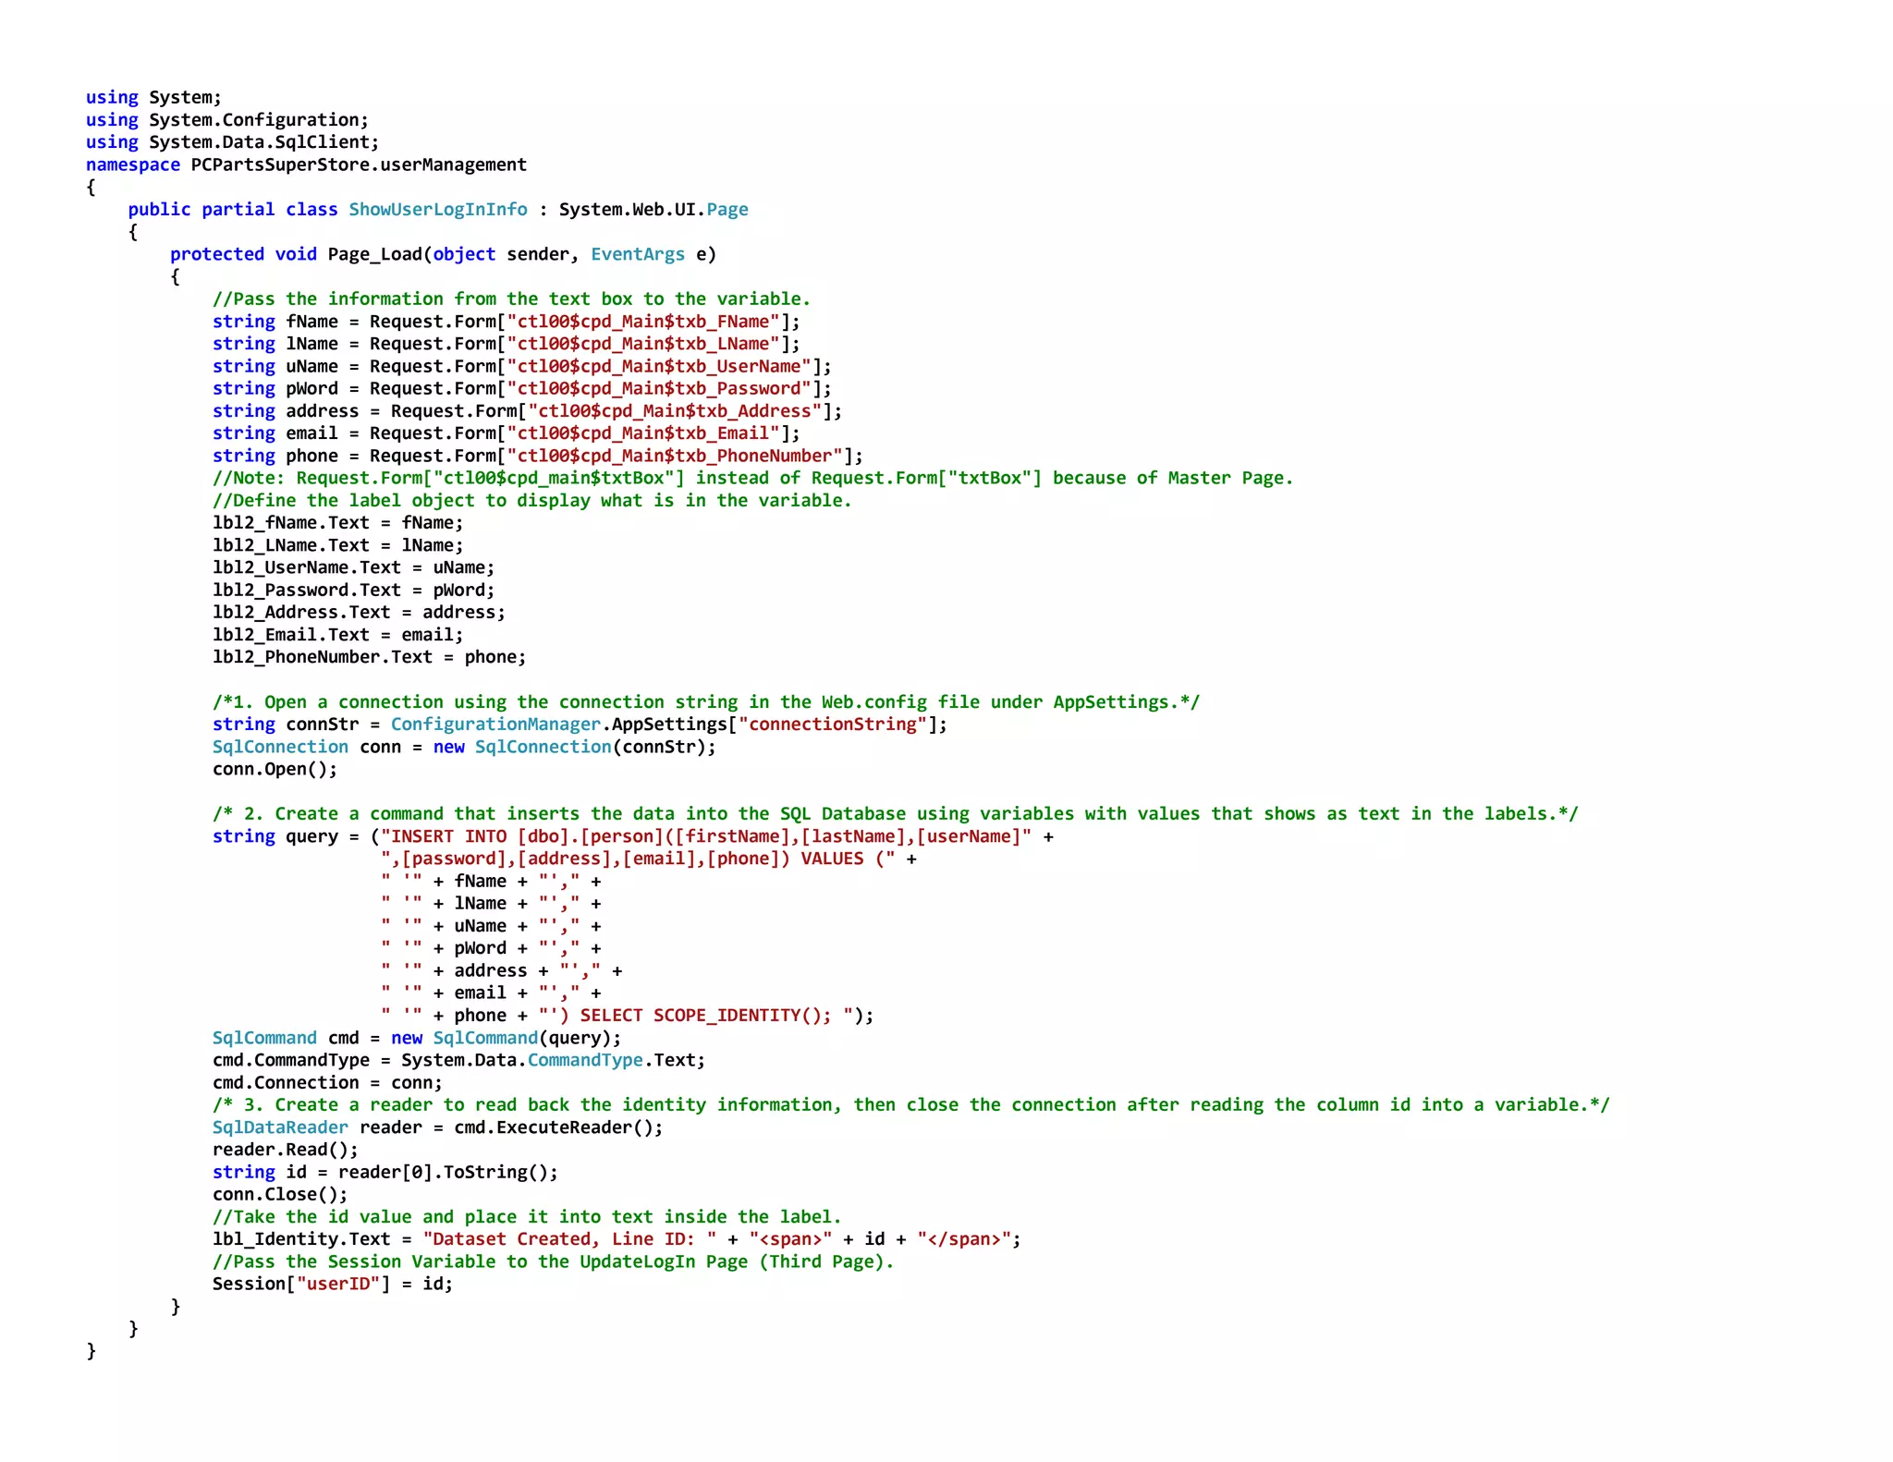Click the Page_Load method name
The image size is (1893, 1462).
374,254
